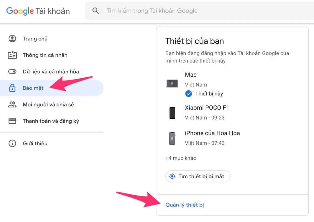The height and width of the screenshot is (222, 314).
Task: Click the Google logo
Action: coord(19,11)
